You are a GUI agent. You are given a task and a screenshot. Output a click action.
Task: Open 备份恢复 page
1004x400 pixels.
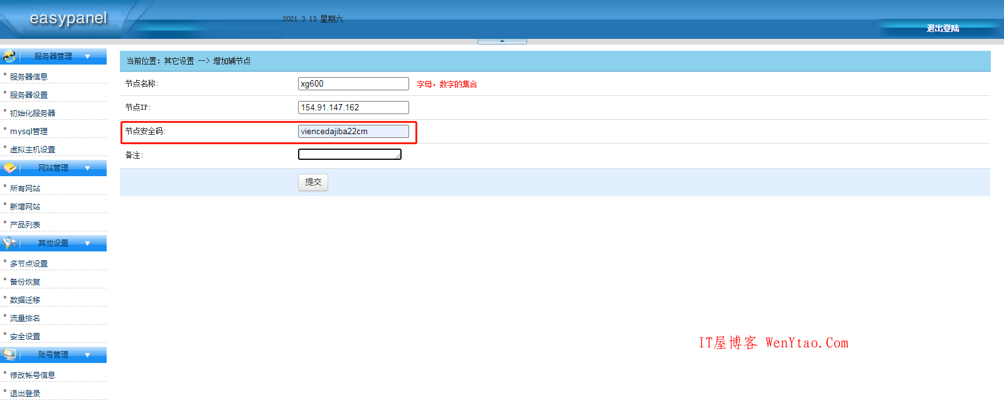click(x=25, y=282)
